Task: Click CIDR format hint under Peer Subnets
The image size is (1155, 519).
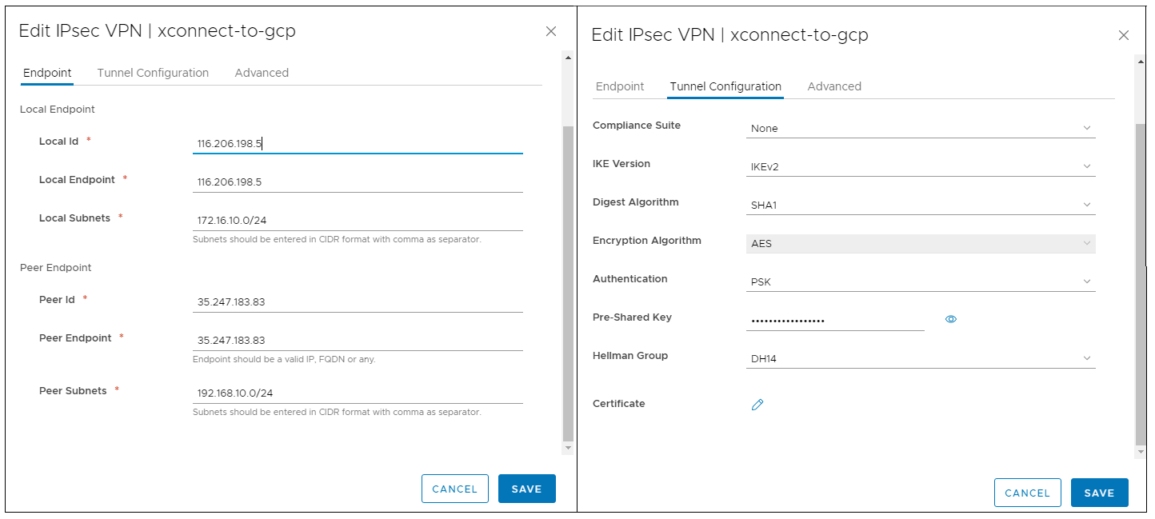Action: pos(337,412)
